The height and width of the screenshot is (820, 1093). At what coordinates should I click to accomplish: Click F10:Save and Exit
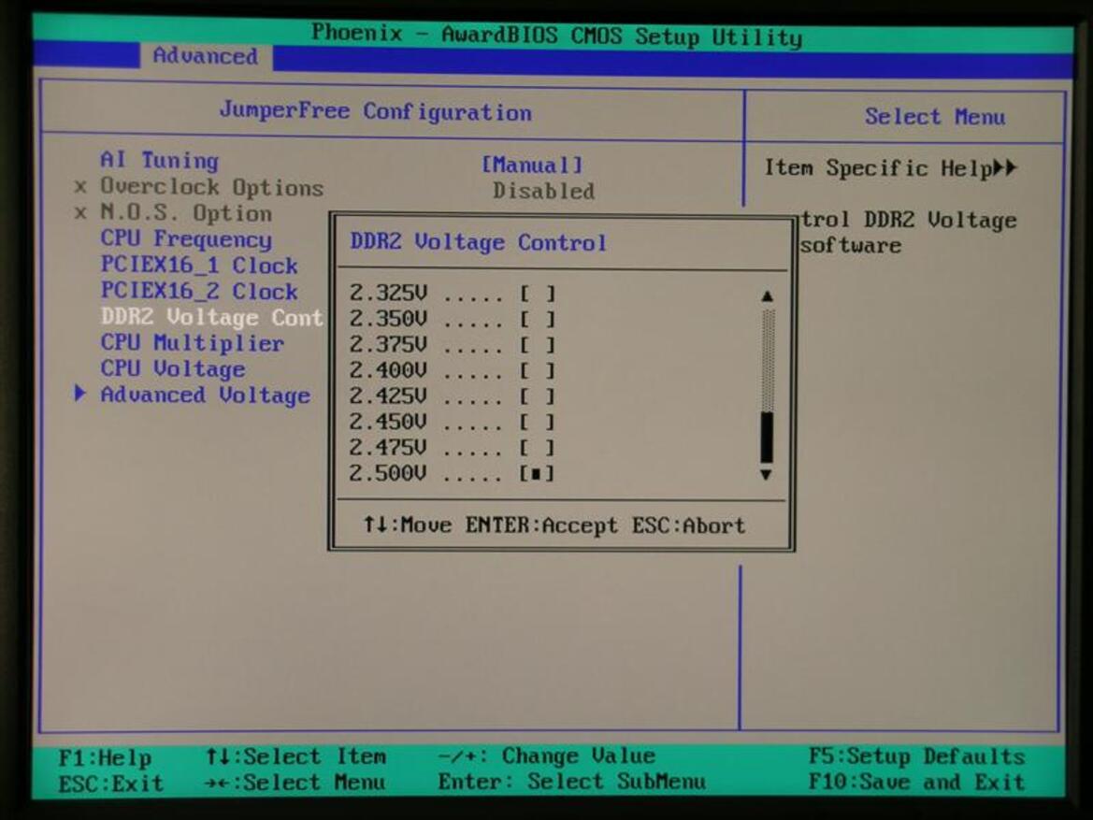[916, 783]
